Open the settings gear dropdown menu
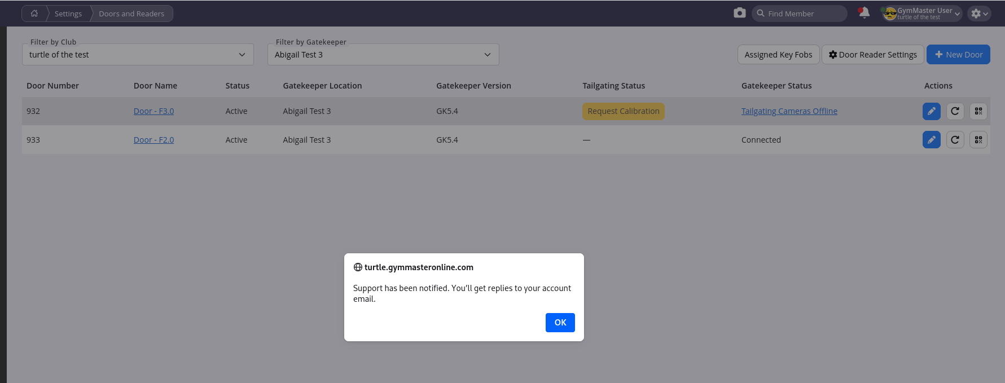Image resolution: width=1005 pixels, height=383 pixels. 979,14
